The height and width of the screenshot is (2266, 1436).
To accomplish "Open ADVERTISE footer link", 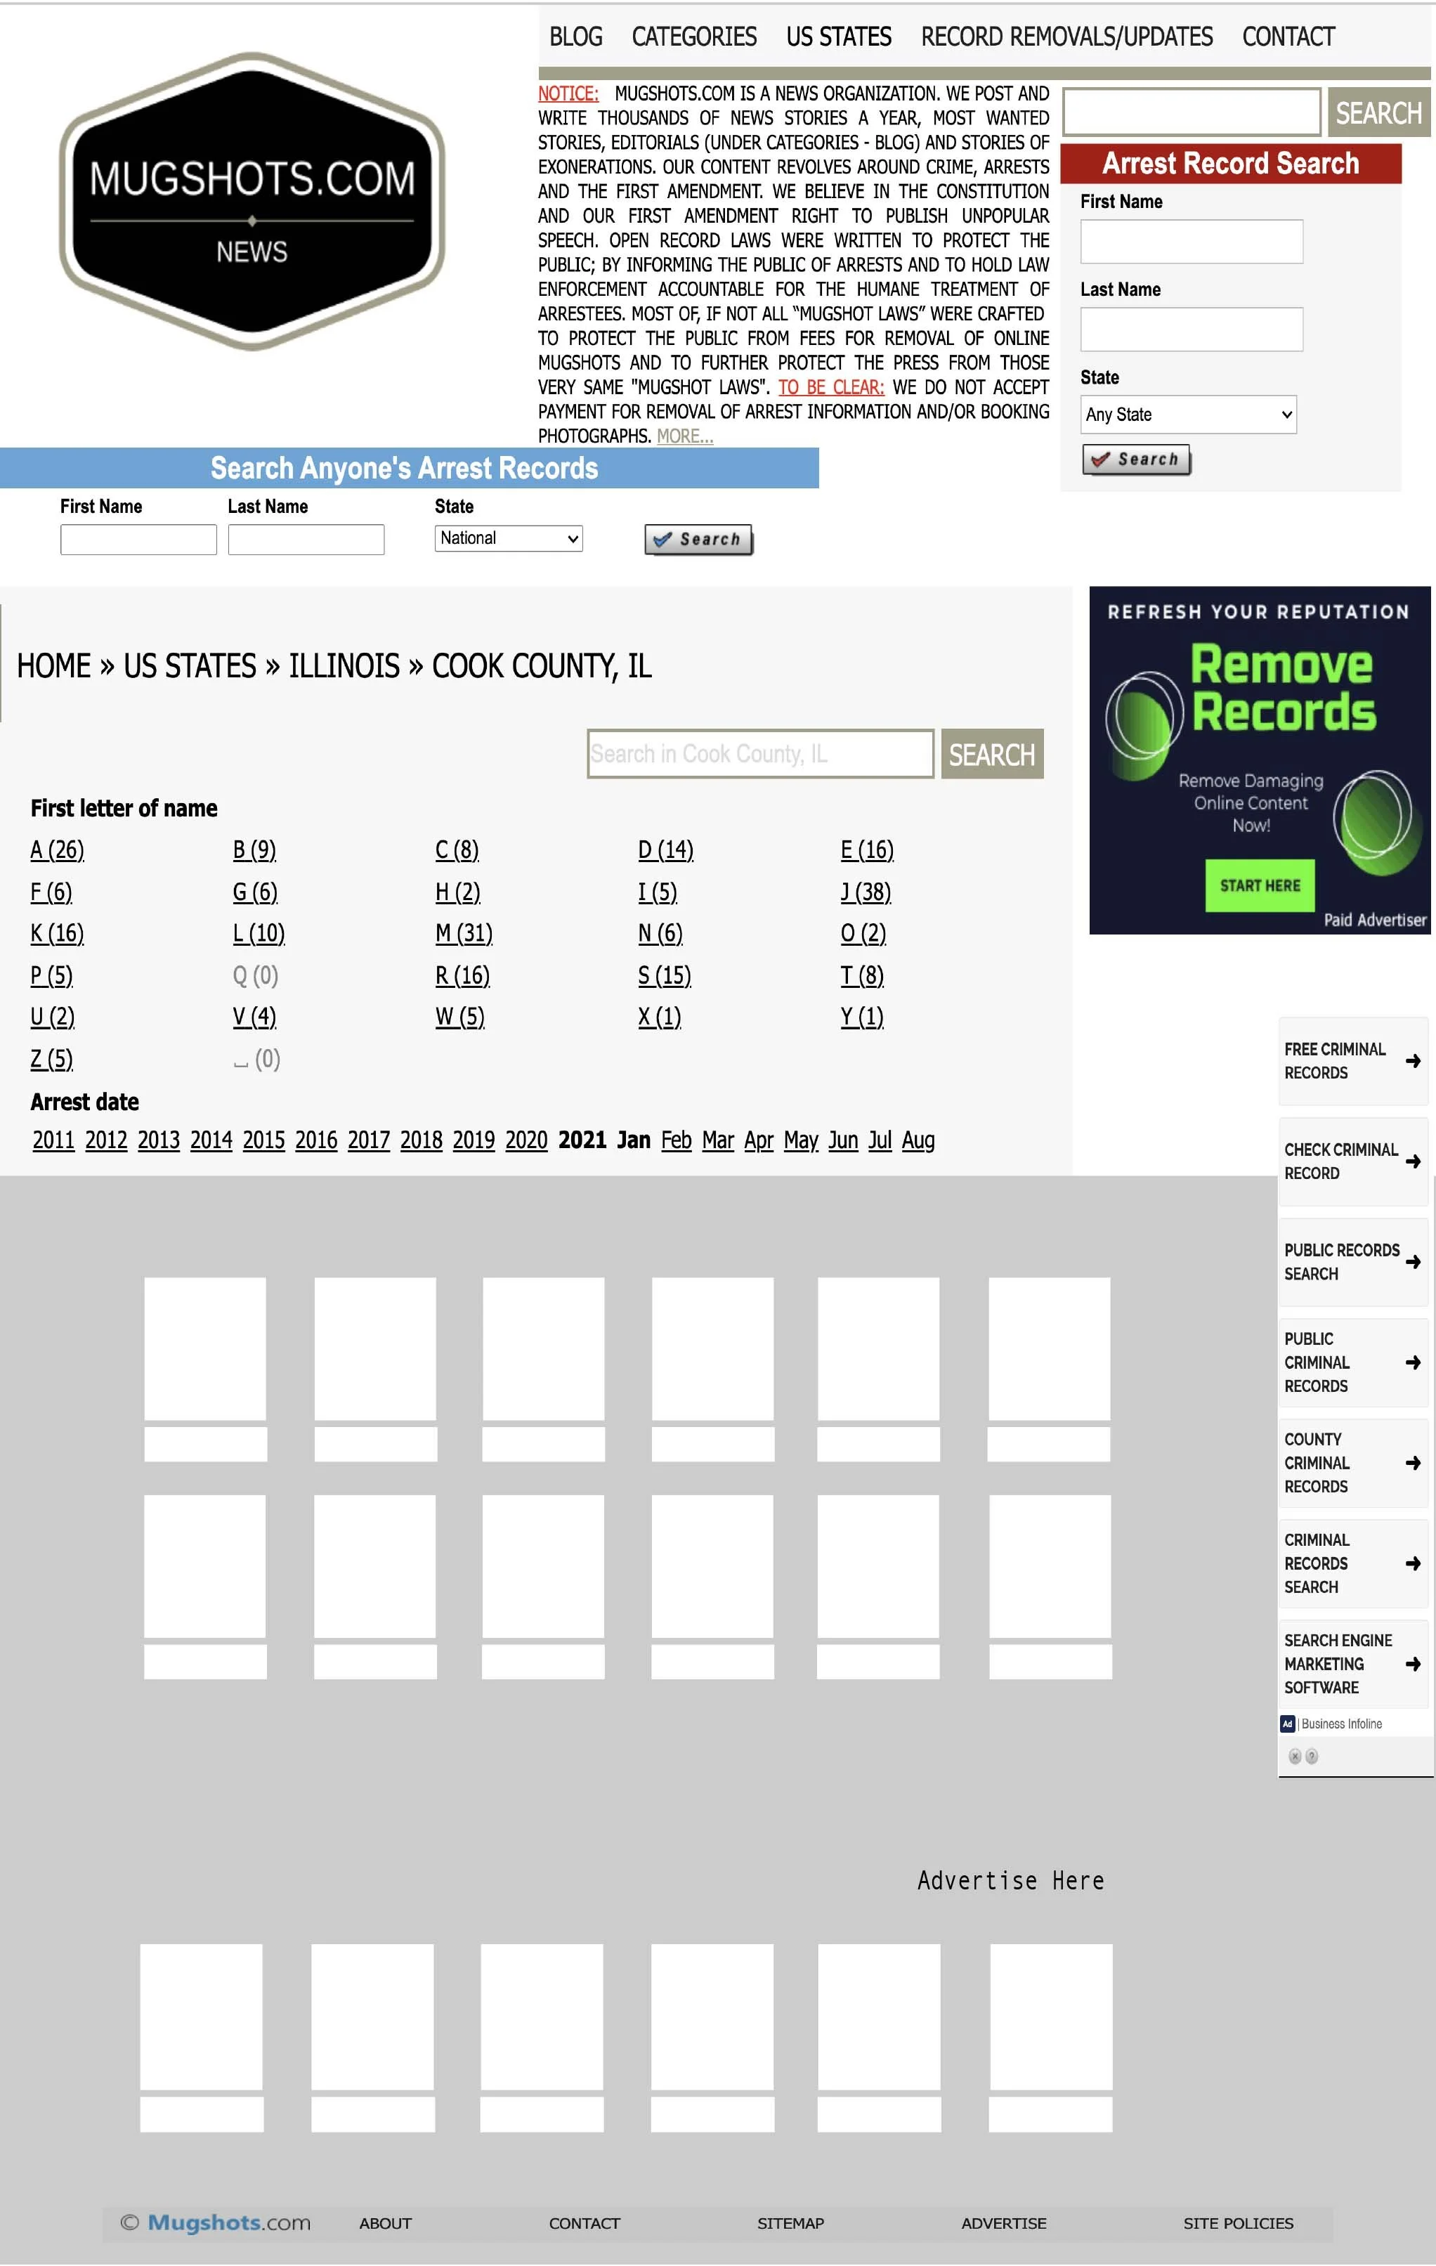I will (x=1004, y=2224).
